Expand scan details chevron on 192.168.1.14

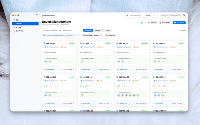(x=183, y=103)
